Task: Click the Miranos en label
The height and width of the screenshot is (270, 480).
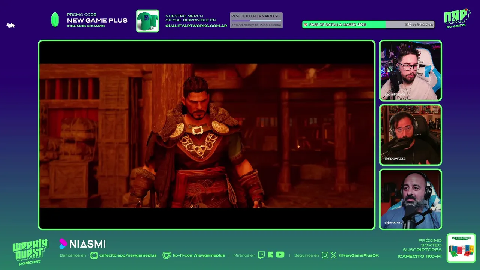Action: coord(244,255)
